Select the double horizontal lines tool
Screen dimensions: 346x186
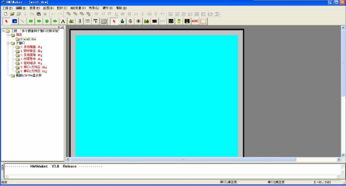pyautogui.click(x=87, y=21)
